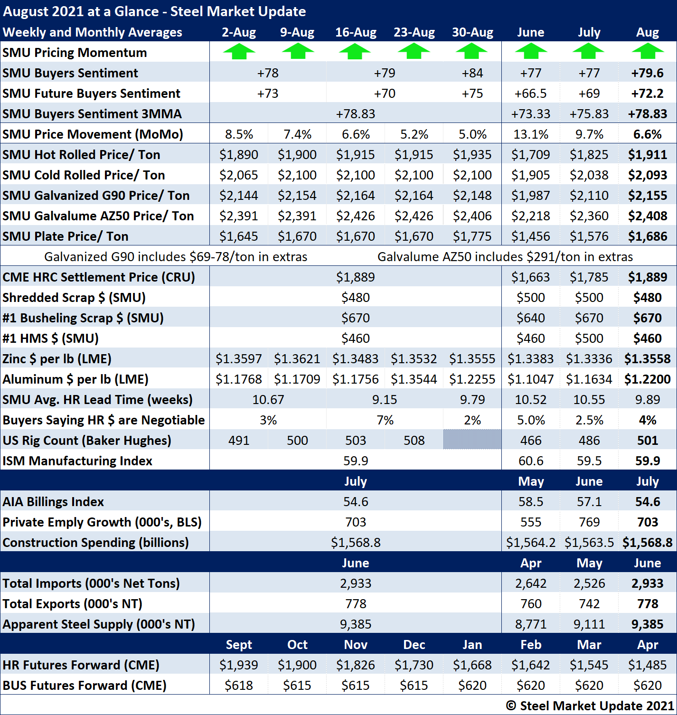Select the green up arrow for 16-Aug
This screenshot has height=715, width=677.
355,51
